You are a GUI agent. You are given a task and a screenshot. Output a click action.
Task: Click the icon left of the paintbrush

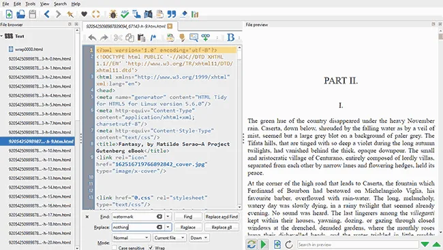[x=170, y=37]
